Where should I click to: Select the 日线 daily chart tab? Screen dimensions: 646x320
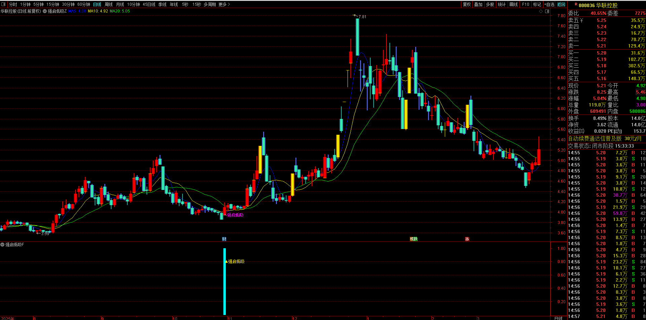[97, 4]
